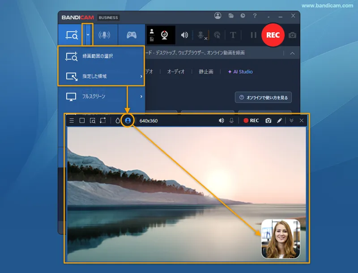Open the 640x360 size selector
358x273 pixels.
(x=149, y=121)
